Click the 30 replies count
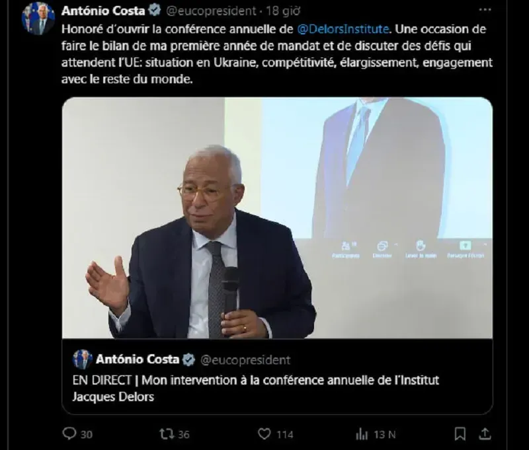Image resolution: width=529 pixels, height=450 pixels. tap(87, 435)
